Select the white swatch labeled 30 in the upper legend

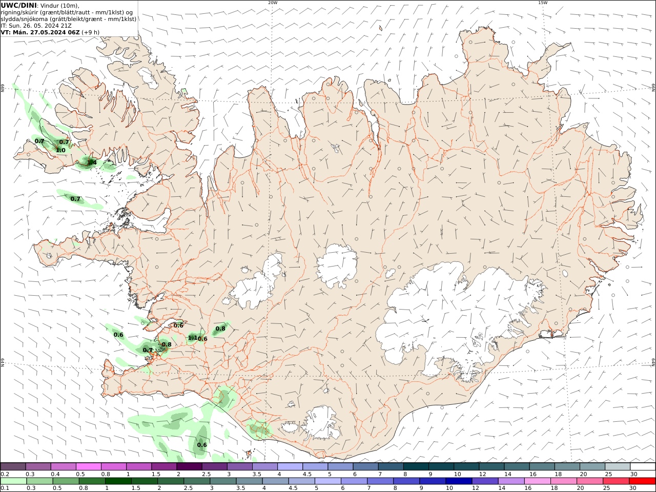(643, 467)
